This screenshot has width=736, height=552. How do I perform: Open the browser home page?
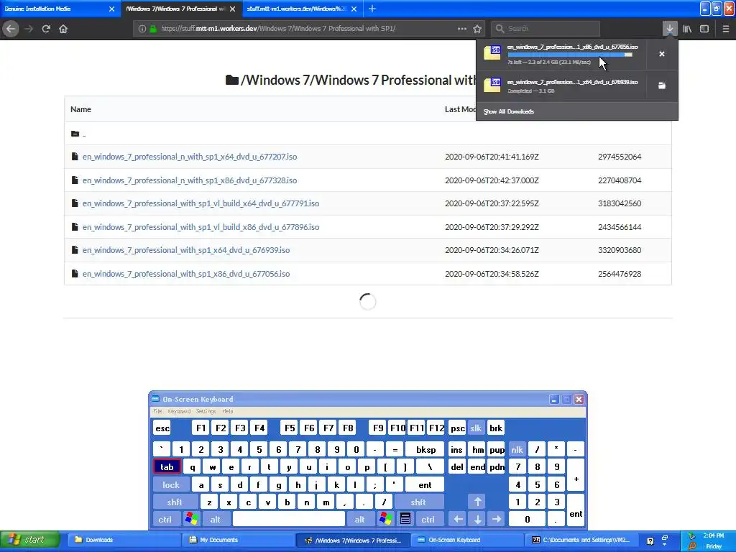63,29
